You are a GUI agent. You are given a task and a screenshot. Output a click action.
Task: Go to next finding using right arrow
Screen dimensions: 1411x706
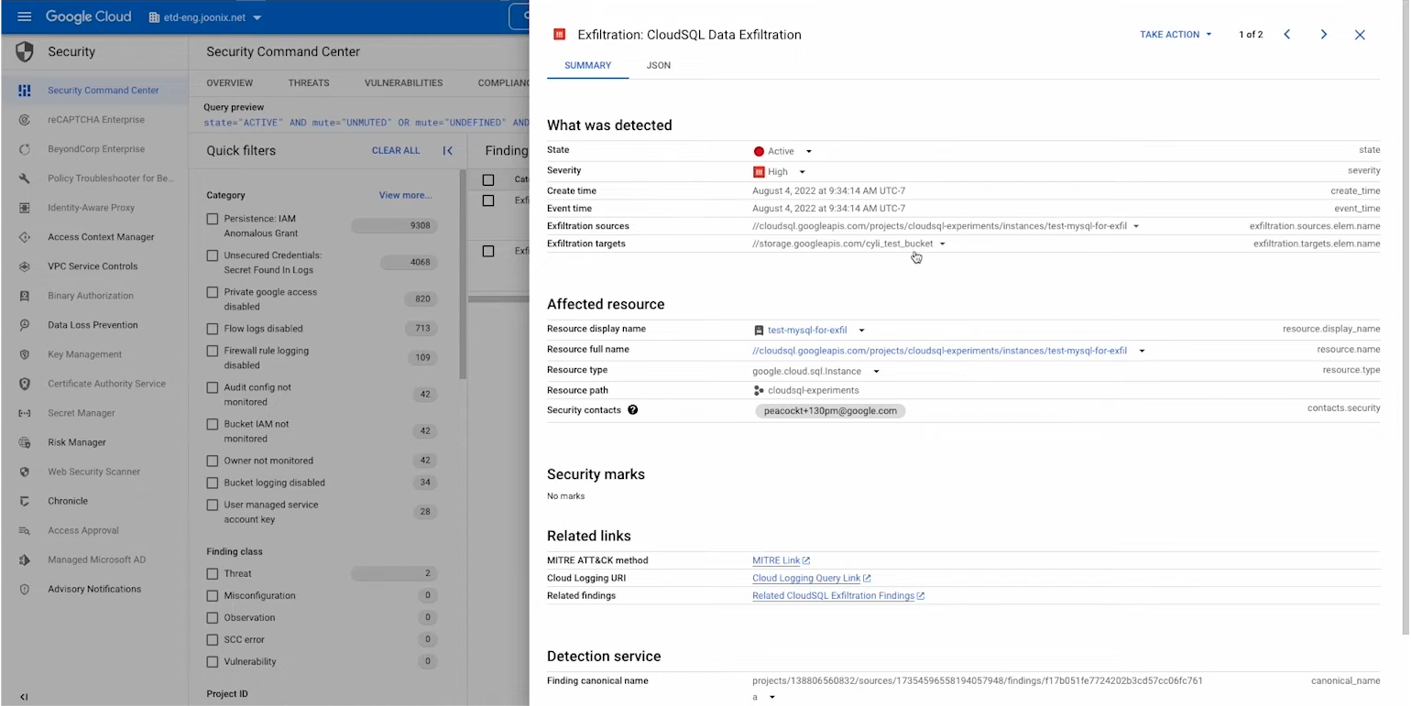tap(1323, 35)
